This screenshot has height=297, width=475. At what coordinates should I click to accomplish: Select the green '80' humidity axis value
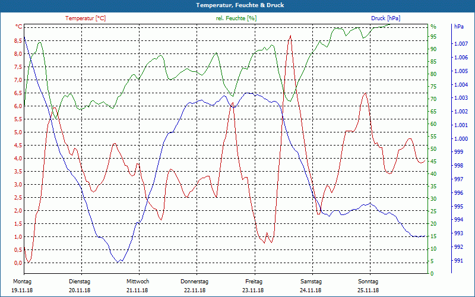[433, 74]
